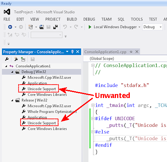
Task: Open Local Windows Debugger dropdown arrow
Action: point(139,27)
